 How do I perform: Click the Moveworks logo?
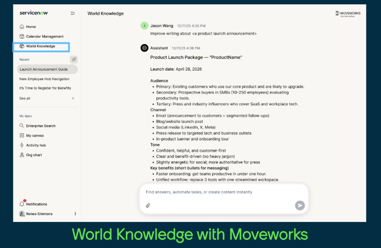pos(348,14)
